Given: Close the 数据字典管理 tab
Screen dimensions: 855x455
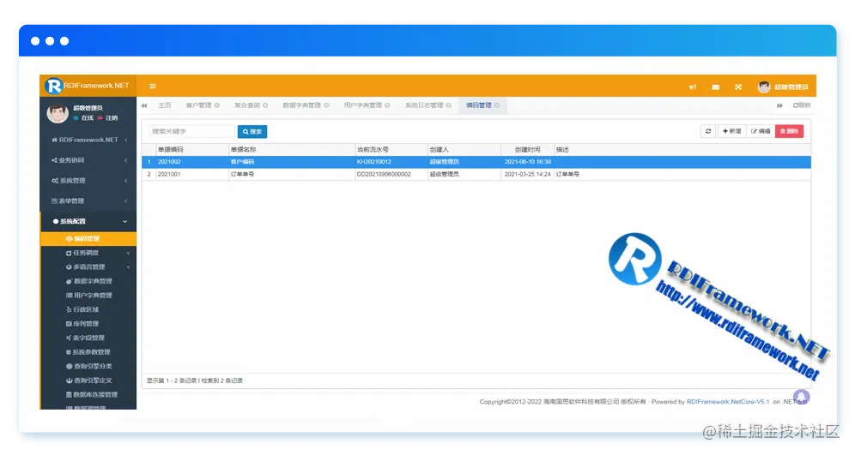Looking at the screenshot, I should [x=326, y=105].
